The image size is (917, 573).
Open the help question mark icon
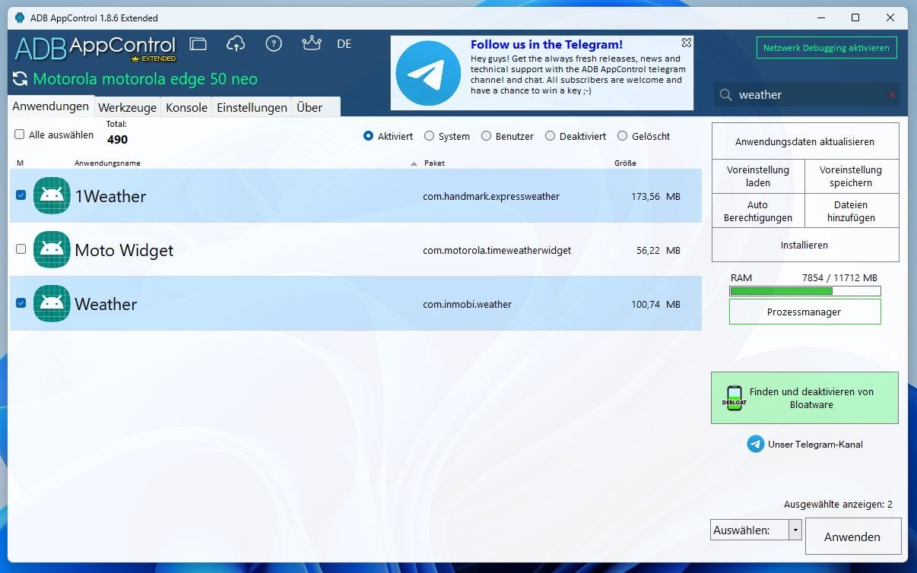(274, 44)
